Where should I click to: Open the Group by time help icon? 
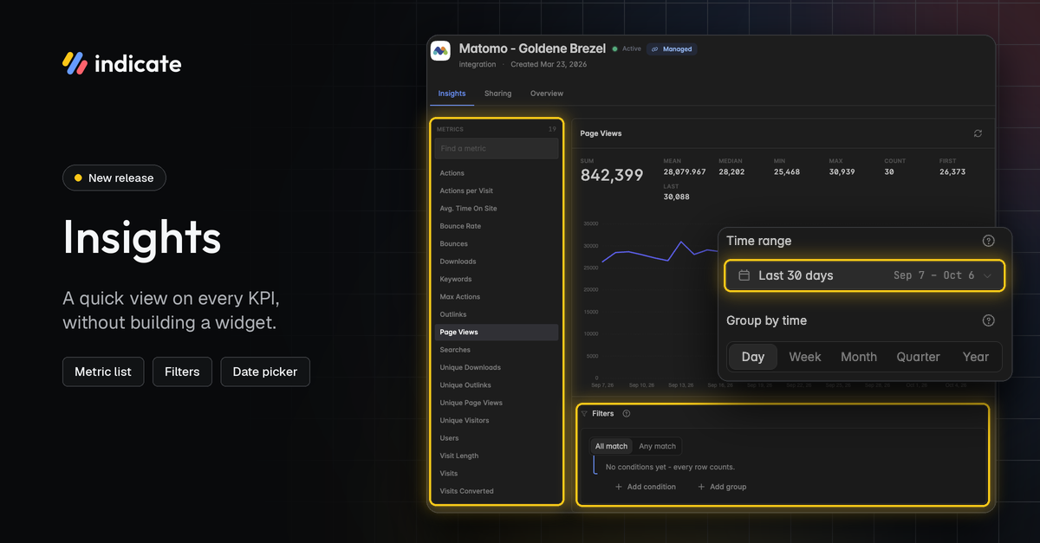988,320
